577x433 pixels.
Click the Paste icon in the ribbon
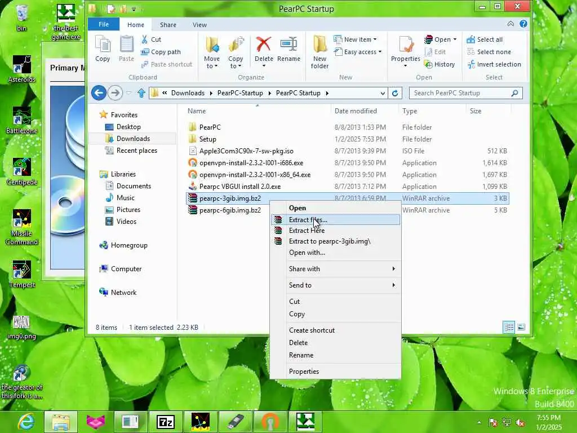coord(126,48)
